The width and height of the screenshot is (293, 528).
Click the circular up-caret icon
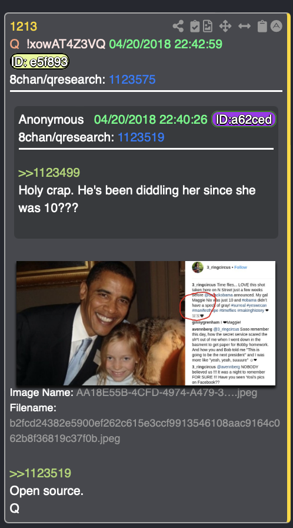coord(276,26)
